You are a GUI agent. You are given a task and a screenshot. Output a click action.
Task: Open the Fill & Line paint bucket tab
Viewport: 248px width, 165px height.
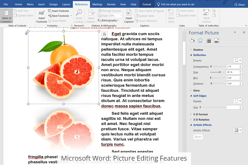click(192, 40)
